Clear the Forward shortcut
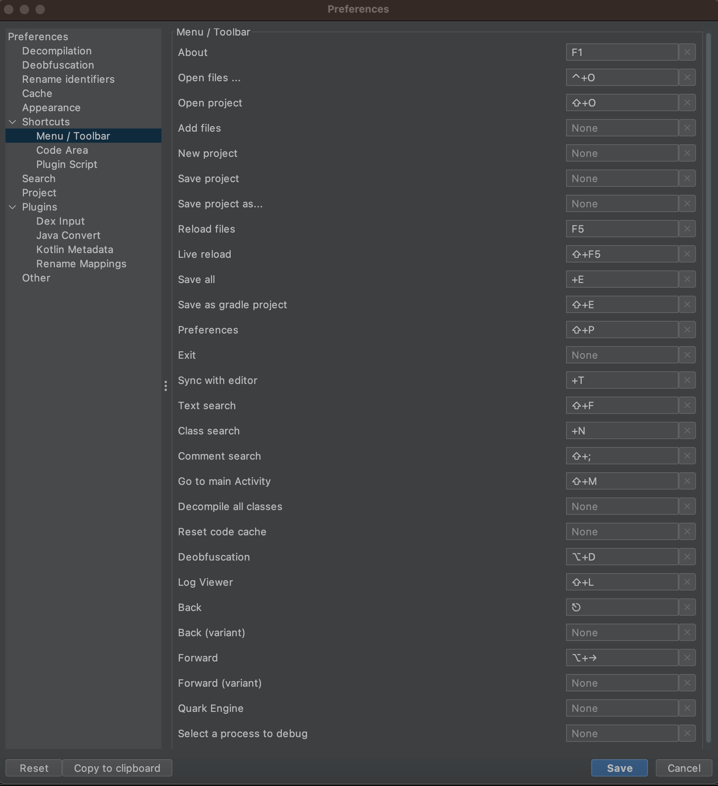This screenshot has width=718, height=786. pyautogui.click(x=687, y=657)
